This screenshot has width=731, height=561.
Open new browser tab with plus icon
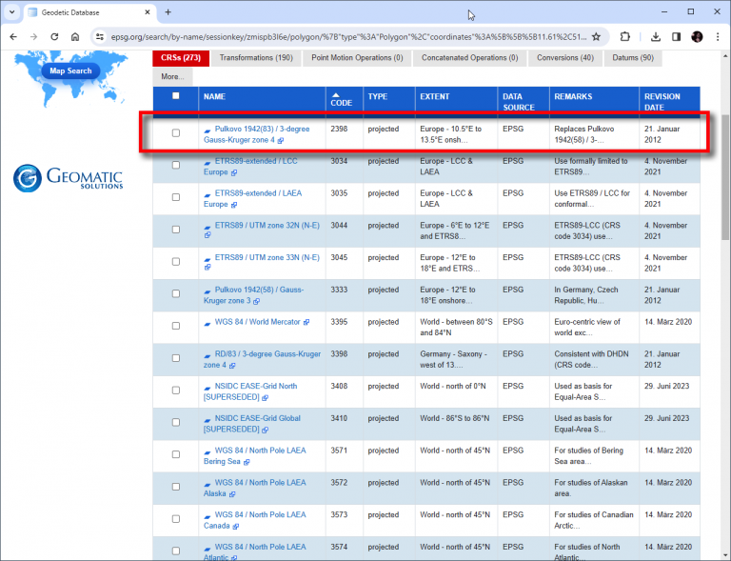(x=168, y=12)
